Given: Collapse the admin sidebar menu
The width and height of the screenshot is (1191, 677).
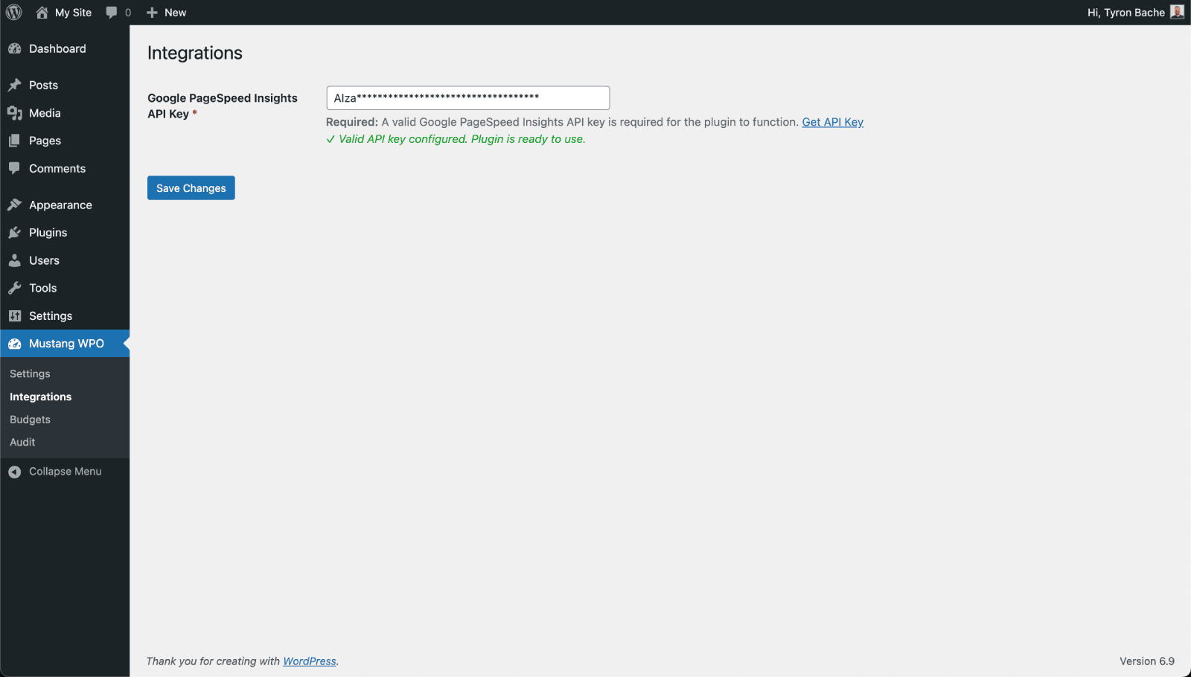Looking at the screenshot, I should tap(15, 471).
